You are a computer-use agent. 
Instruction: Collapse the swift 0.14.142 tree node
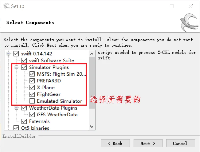coord(9,54)
